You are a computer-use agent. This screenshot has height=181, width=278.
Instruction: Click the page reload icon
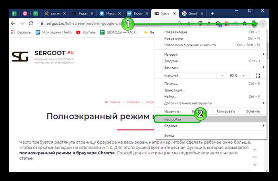(x=31, y=23)
